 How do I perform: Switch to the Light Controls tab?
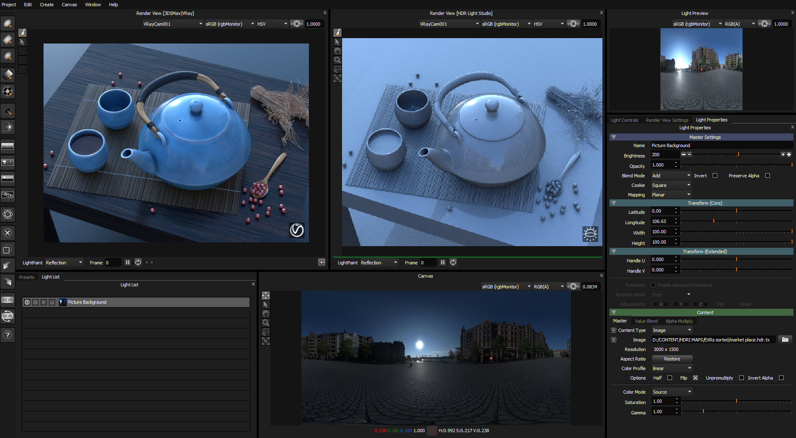[x=624, y=120]
